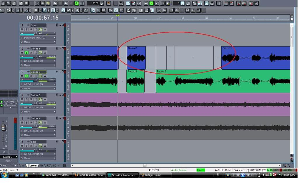Select the Zoom magnifier tool

coord(77,10)
